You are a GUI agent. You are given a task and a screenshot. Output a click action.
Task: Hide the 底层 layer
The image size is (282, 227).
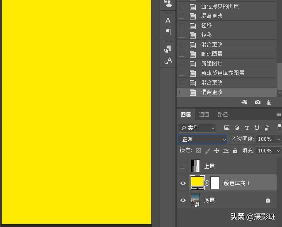tap(183, 200)
